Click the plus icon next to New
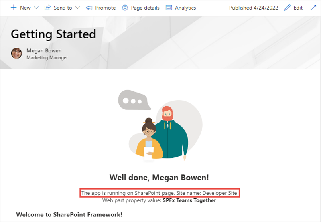321x222 pixels. (x=14, y=8)
